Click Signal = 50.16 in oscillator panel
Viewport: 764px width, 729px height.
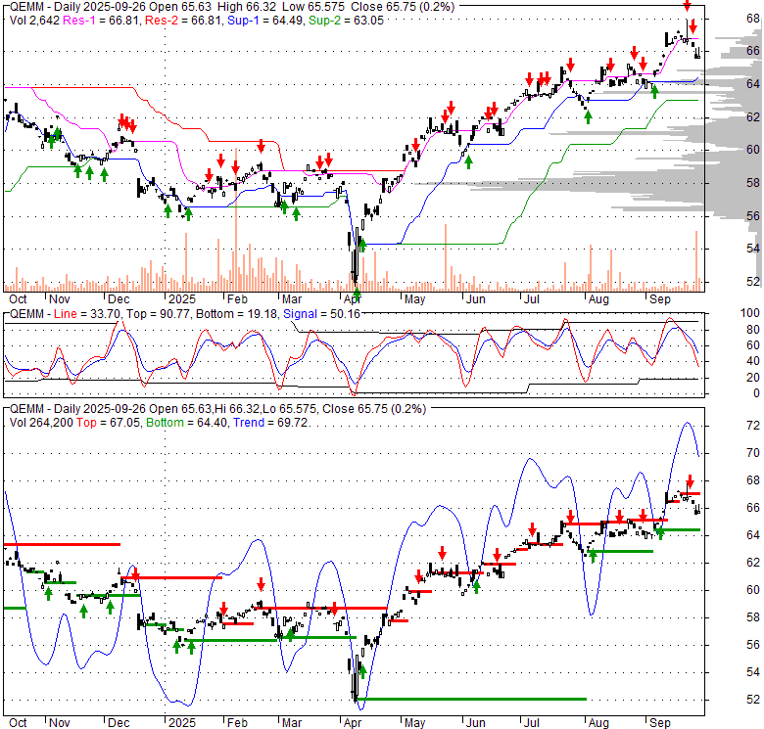click(321, 314)
